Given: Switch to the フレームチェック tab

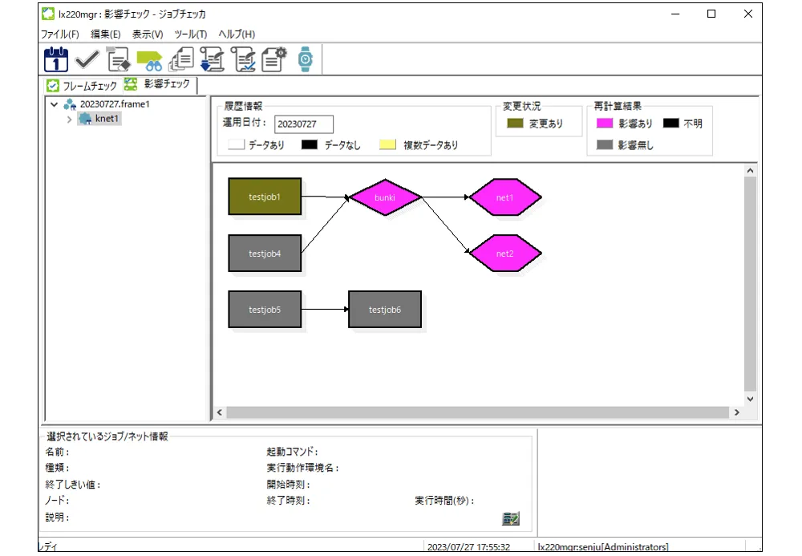Looking at the screenshot, I should 82,85.
